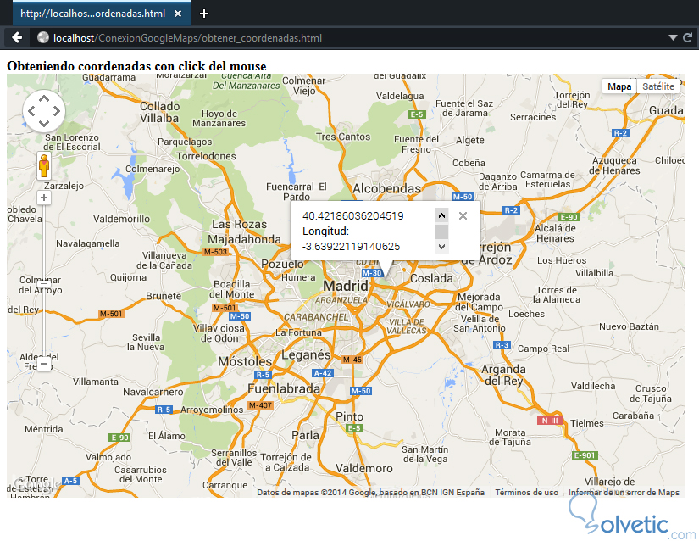The height and width of the screenshot is (541, 699).
Task: Click the Coslada label on the map
Action: click(431, 278)
